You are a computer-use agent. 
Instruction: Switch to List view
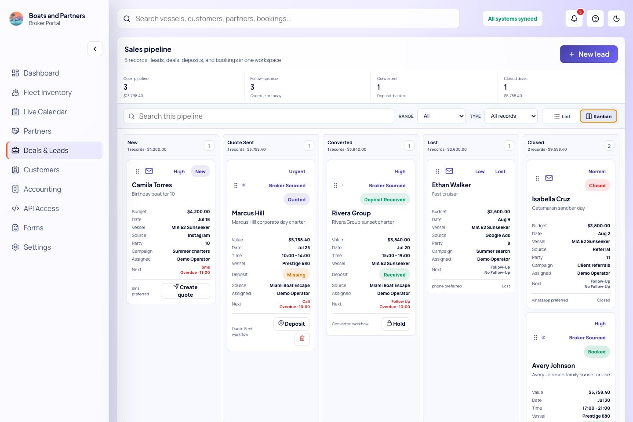[x=562, y=116]
